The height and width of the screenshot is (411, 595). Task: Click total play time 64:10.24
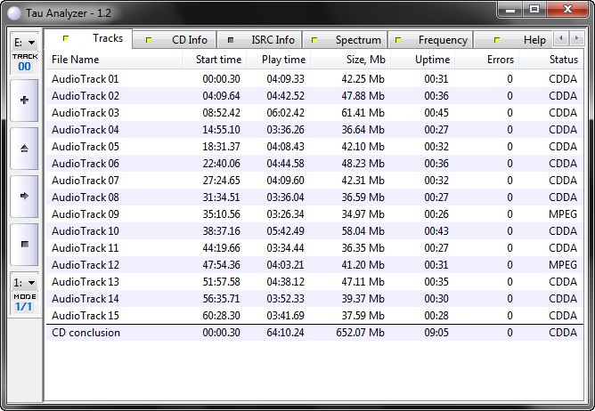pyautogui.click(x=285, y=333)
